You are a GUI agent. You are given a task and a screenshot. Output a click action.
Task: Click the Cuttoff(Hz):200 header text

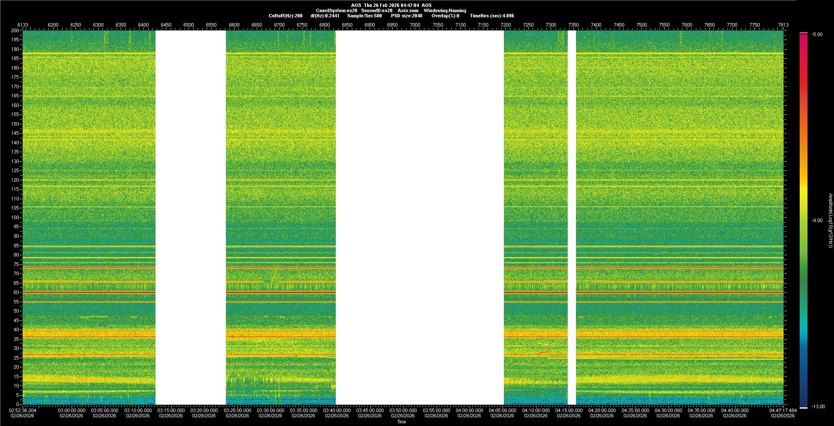(x=285, y=16)
